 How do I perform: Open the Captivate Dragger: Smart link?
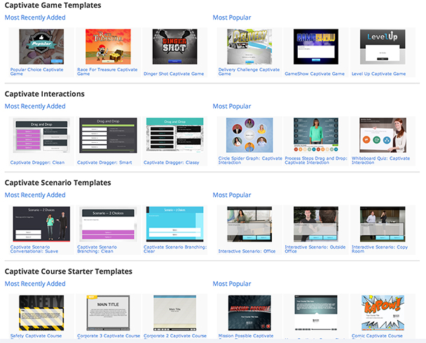click(104, 162)
